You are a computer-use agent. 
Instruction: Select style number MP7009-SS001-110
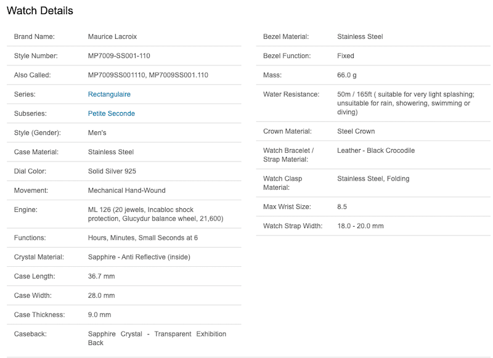coord(119,55)
